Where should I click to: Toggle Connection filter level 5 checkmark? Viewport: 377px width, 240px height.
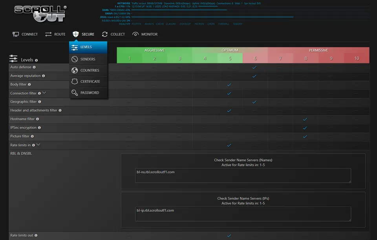(229, 93)
